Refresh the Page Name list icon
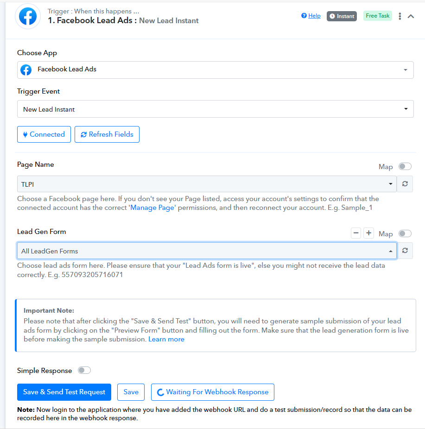 pos(405,184)
